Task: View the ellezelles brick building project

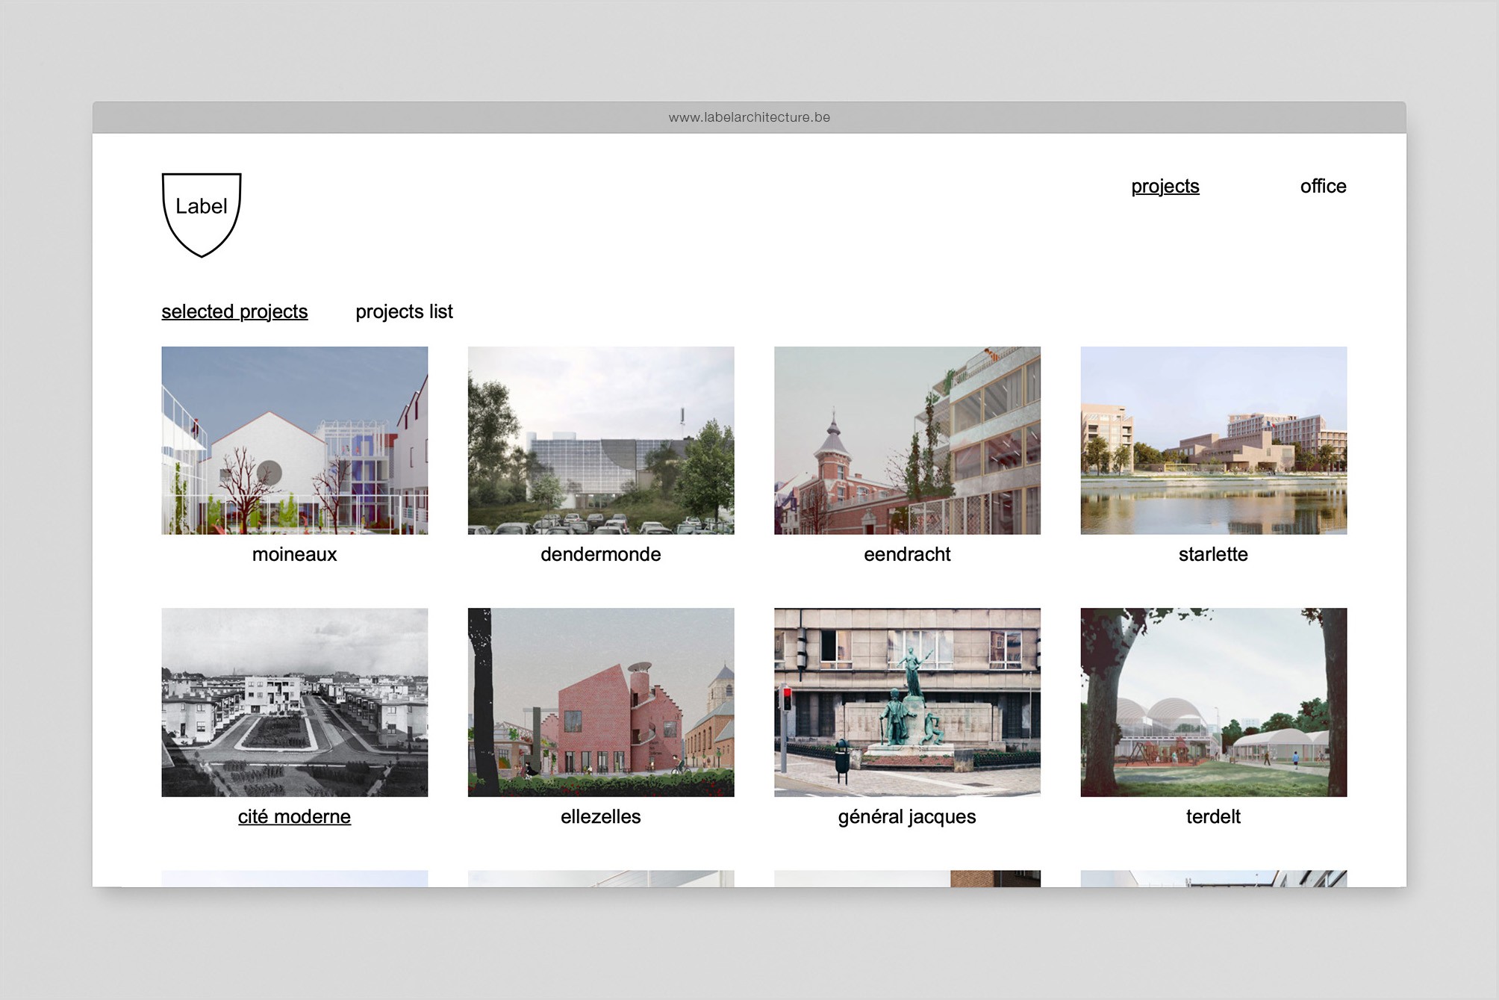Action: 600,703
